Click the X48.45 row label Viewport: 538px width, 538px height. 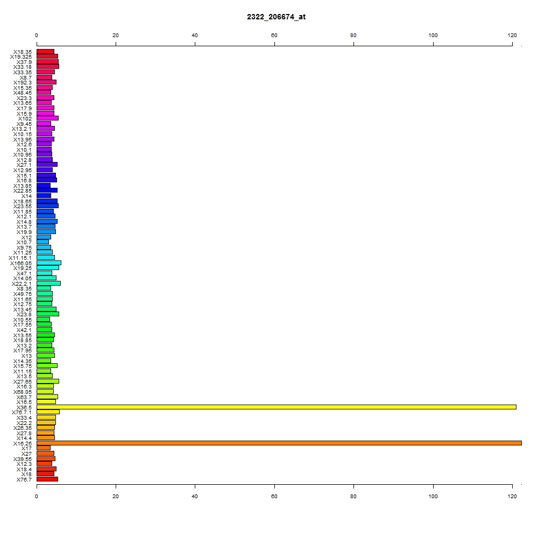[23, 93]
